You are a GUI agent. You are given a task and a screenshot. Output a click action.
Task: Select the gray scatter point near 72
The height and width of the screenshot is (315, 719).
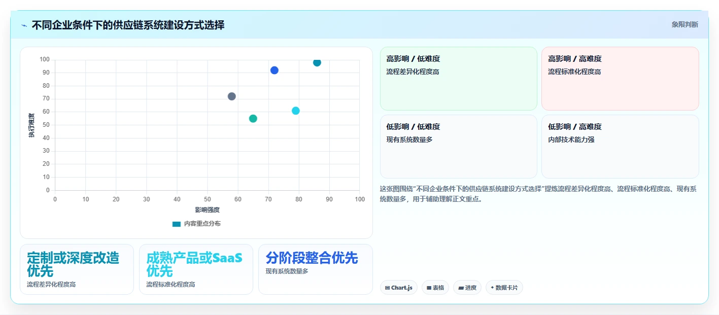click(232, 96)
